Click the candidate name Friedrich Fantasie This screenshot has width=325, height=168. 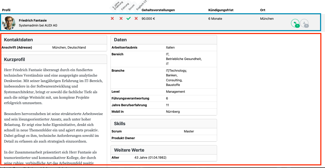tap(33, 20)
